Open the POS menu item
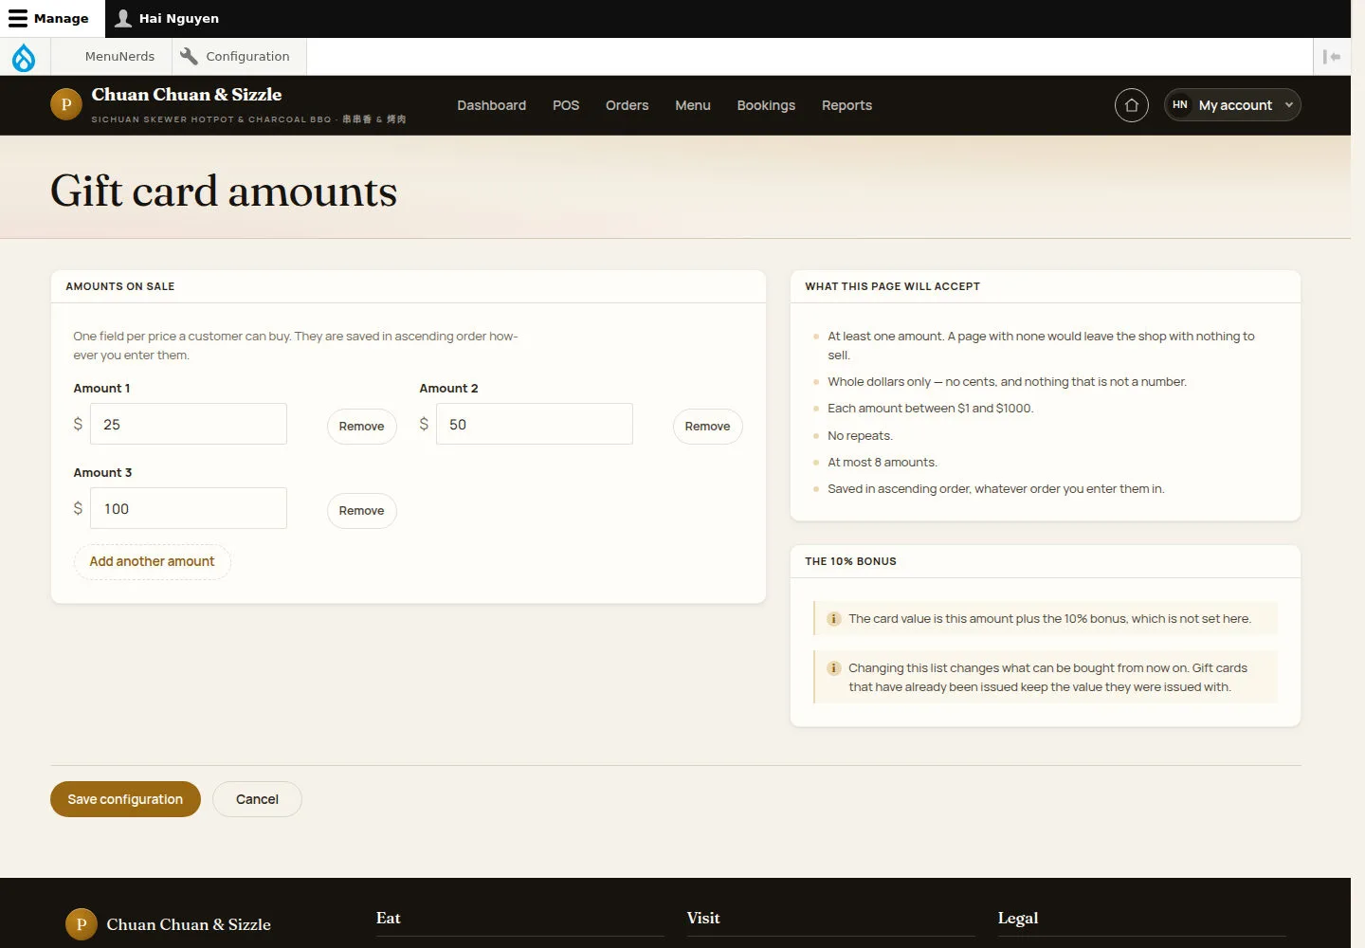 566,105
